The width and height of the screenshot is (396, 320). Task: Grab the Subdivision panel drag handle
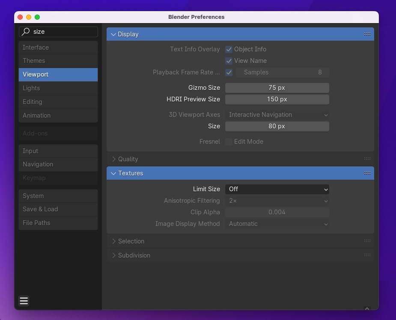[367, 255]
